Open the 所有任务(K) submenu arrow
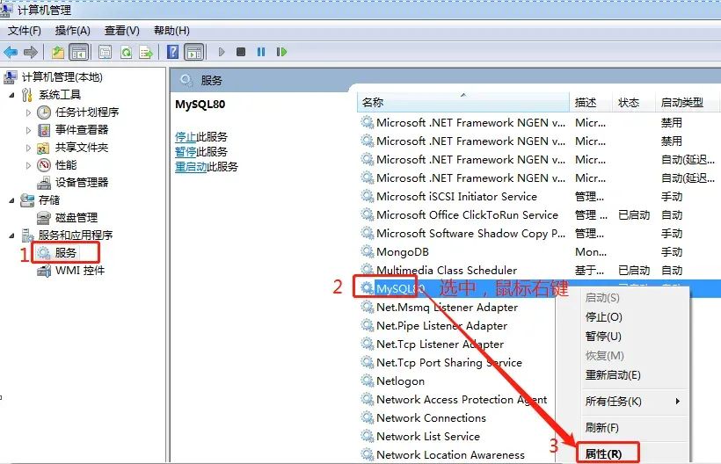The height and width of the screenshot is (464, 721). [678, 401]
